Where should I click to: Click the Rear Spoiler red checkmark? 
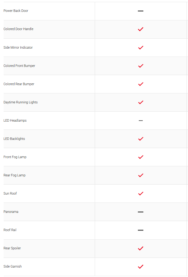point(141,248)
